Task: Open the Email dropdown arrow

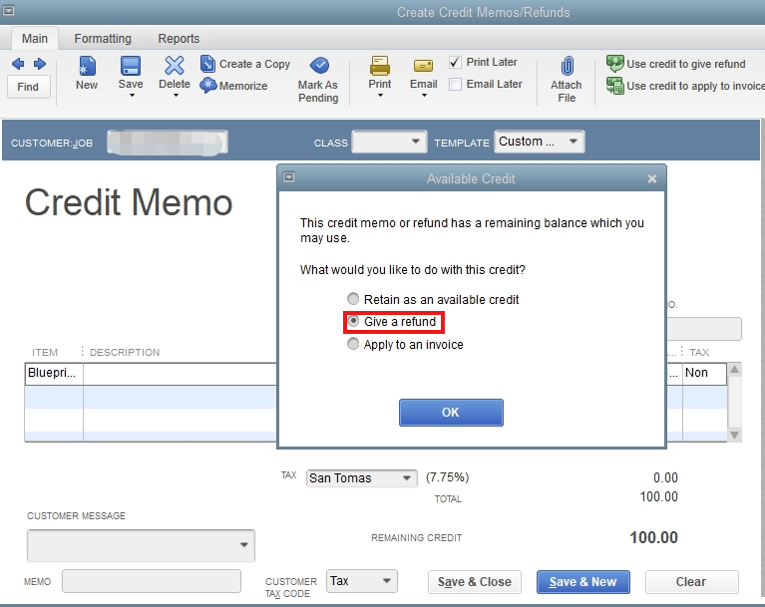Action: pos(424,95)
